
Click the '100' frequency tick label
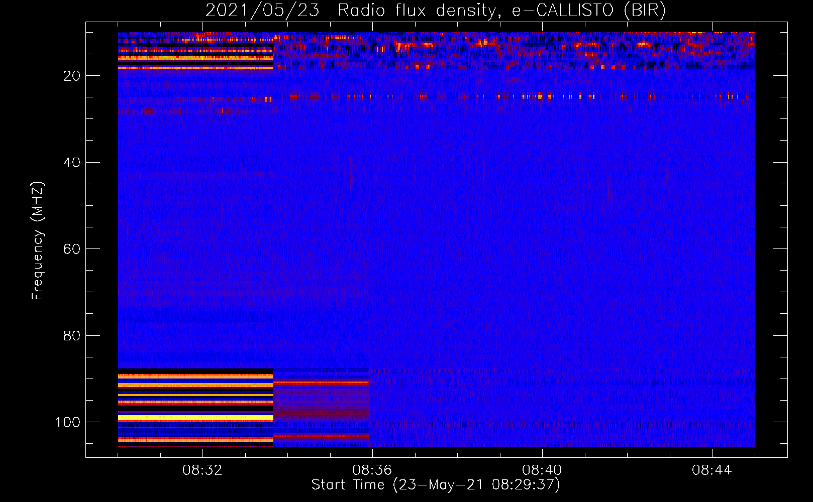pyautogui.click(x=67, y=422)
